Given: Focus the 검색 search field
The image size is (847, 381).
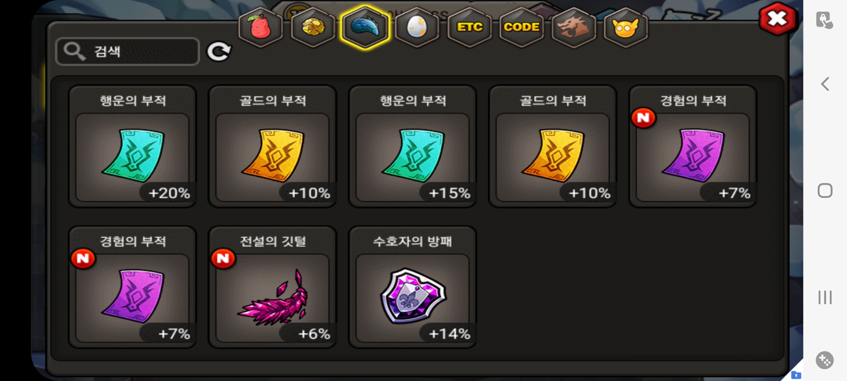Looking at the screenshot, I should (x=128, y=52).
